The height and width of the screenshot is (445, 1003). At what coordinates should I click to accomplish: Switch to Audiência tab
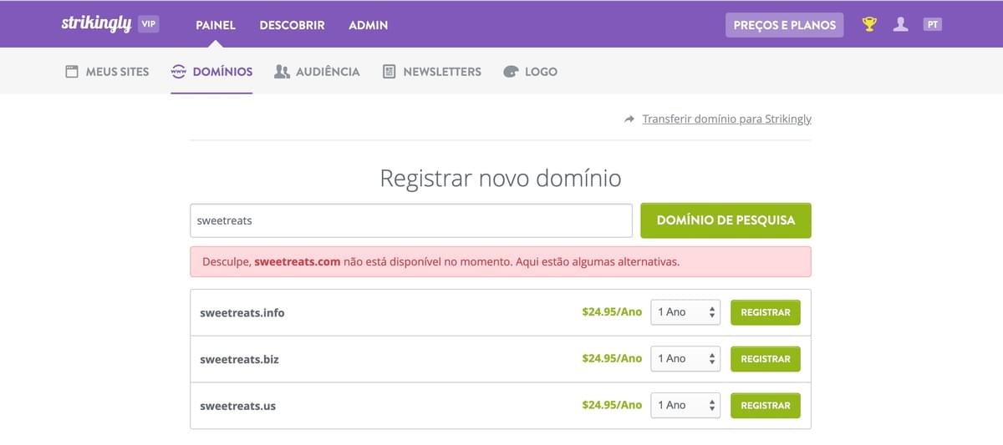(x=317, y=72)
